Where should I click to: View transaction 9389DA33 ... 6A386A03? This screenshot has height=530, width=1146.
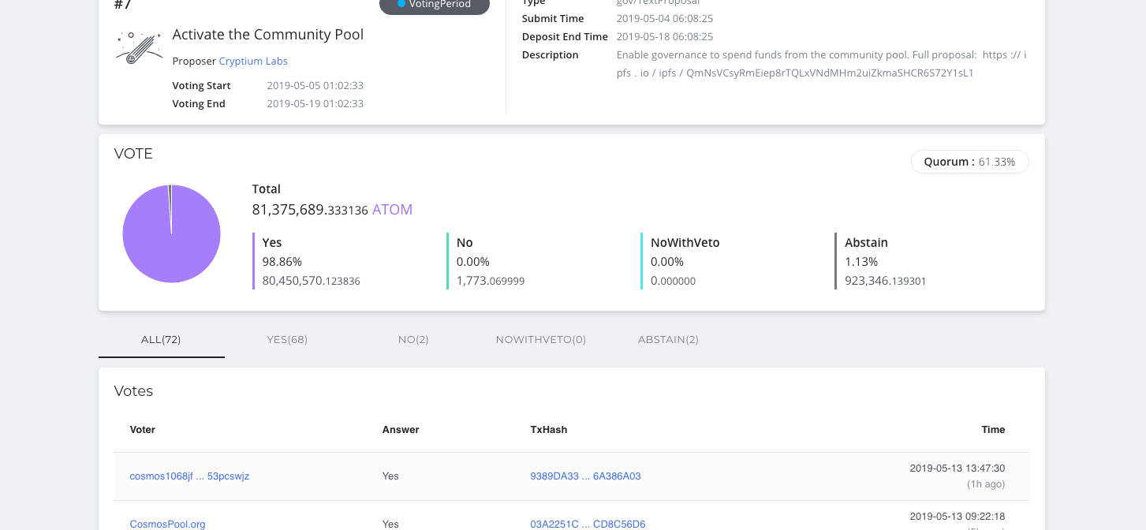[586, 476]
